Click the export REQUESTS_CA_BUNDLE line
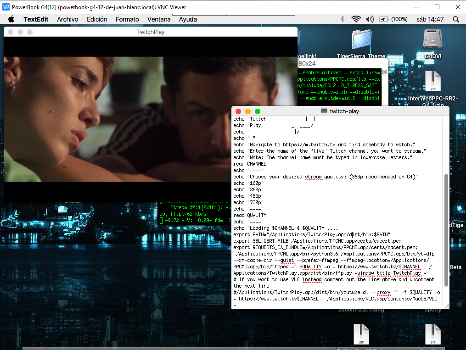466x350 pixels. coord(326,247)
